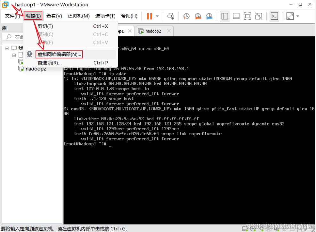Select hadoop2 in the library tree
This screenshot has width=316, height=232.
pyautogui.click(x=36, y=69)
